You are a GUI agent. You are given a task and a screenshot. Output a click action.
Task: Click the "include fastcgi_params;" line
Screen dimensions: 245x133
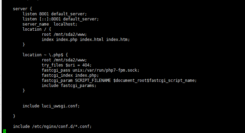pos(69,86)
